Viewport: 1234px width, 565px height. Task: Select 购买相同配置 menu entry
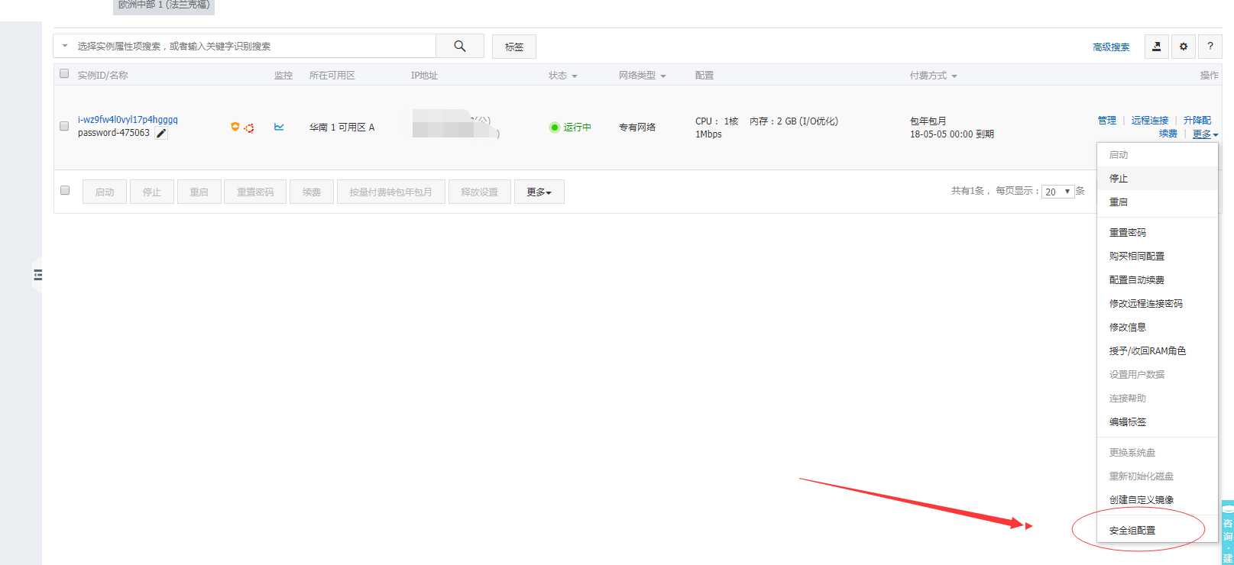tap(1157, 256)
